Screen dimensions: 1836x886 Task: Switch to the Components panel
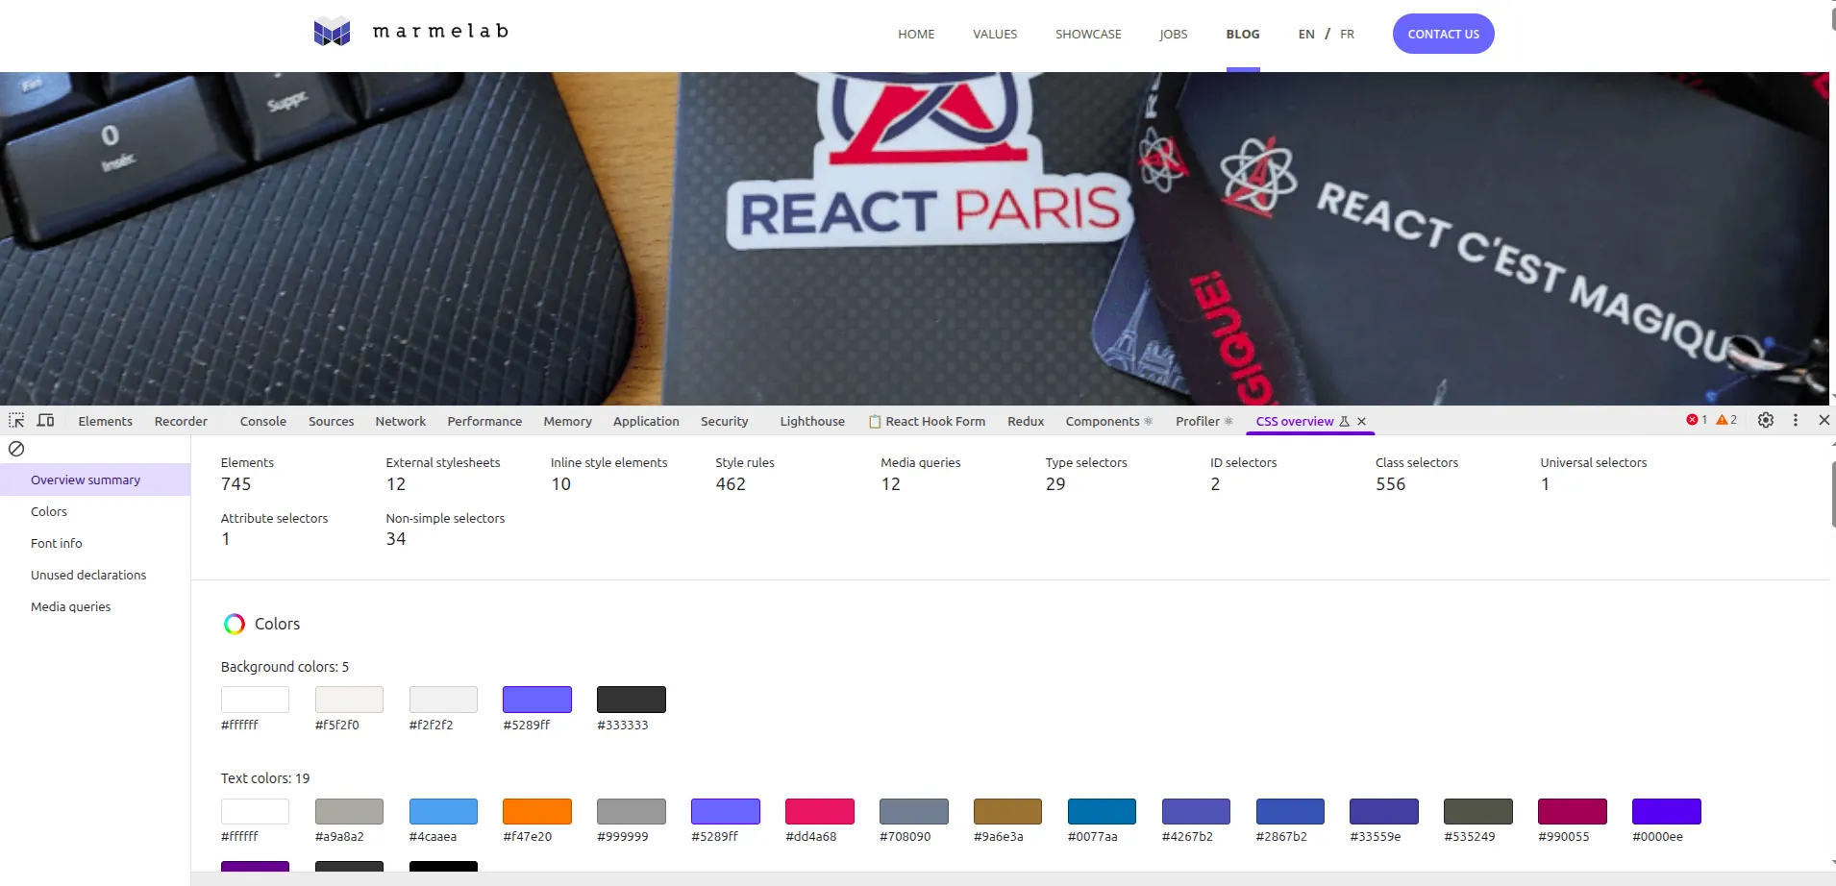tap(1103, 421)
